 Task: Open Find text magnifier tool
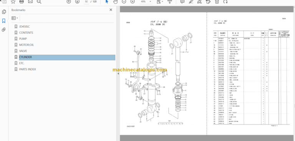click(x=39, y=2)
